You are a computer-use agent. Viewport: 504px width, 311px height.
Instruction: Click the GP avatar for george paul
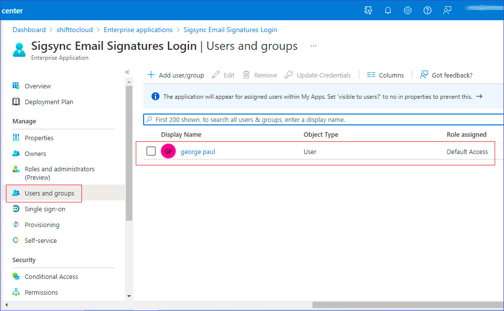pos(168,152)
